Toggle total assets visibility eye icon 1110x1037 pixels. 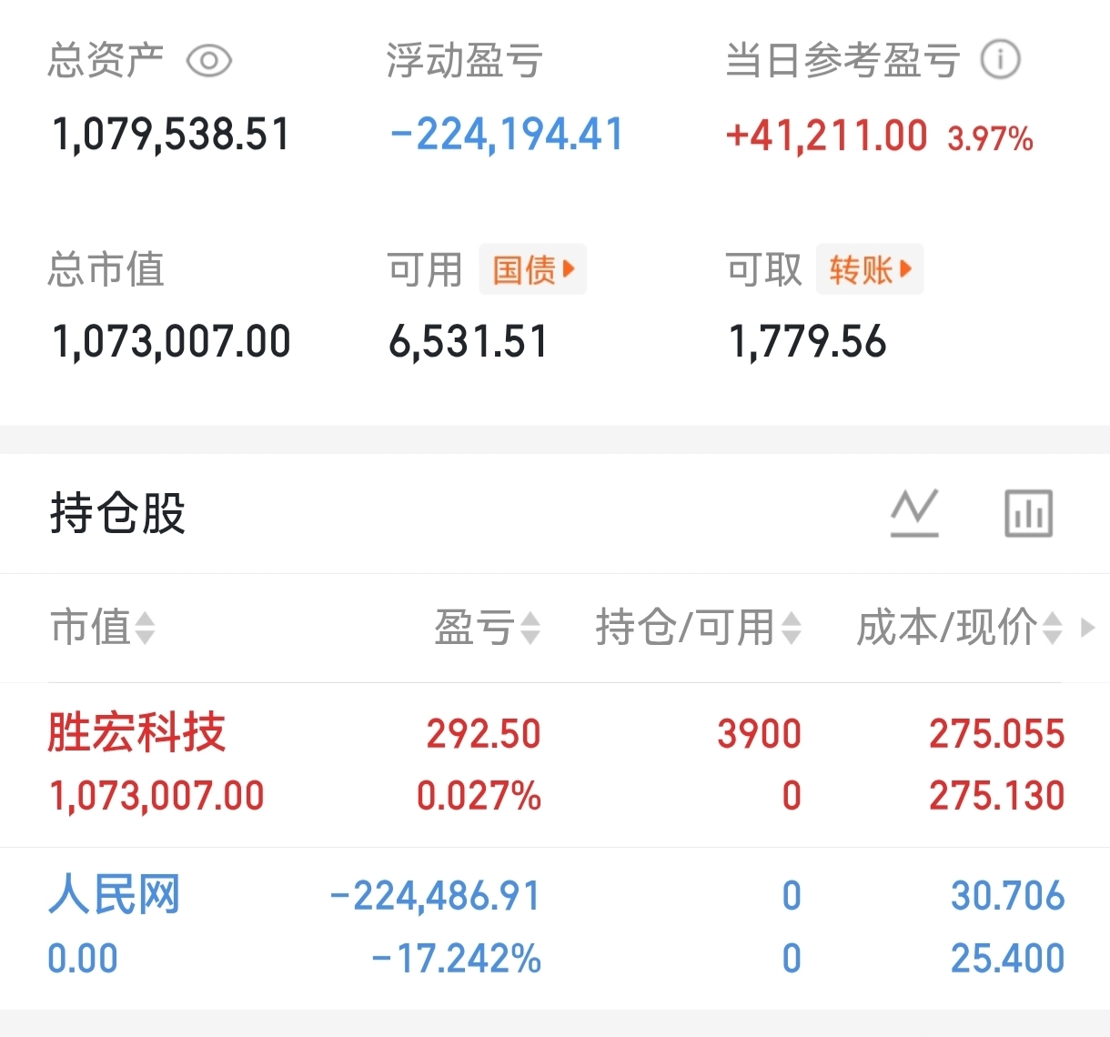(208, 61)
